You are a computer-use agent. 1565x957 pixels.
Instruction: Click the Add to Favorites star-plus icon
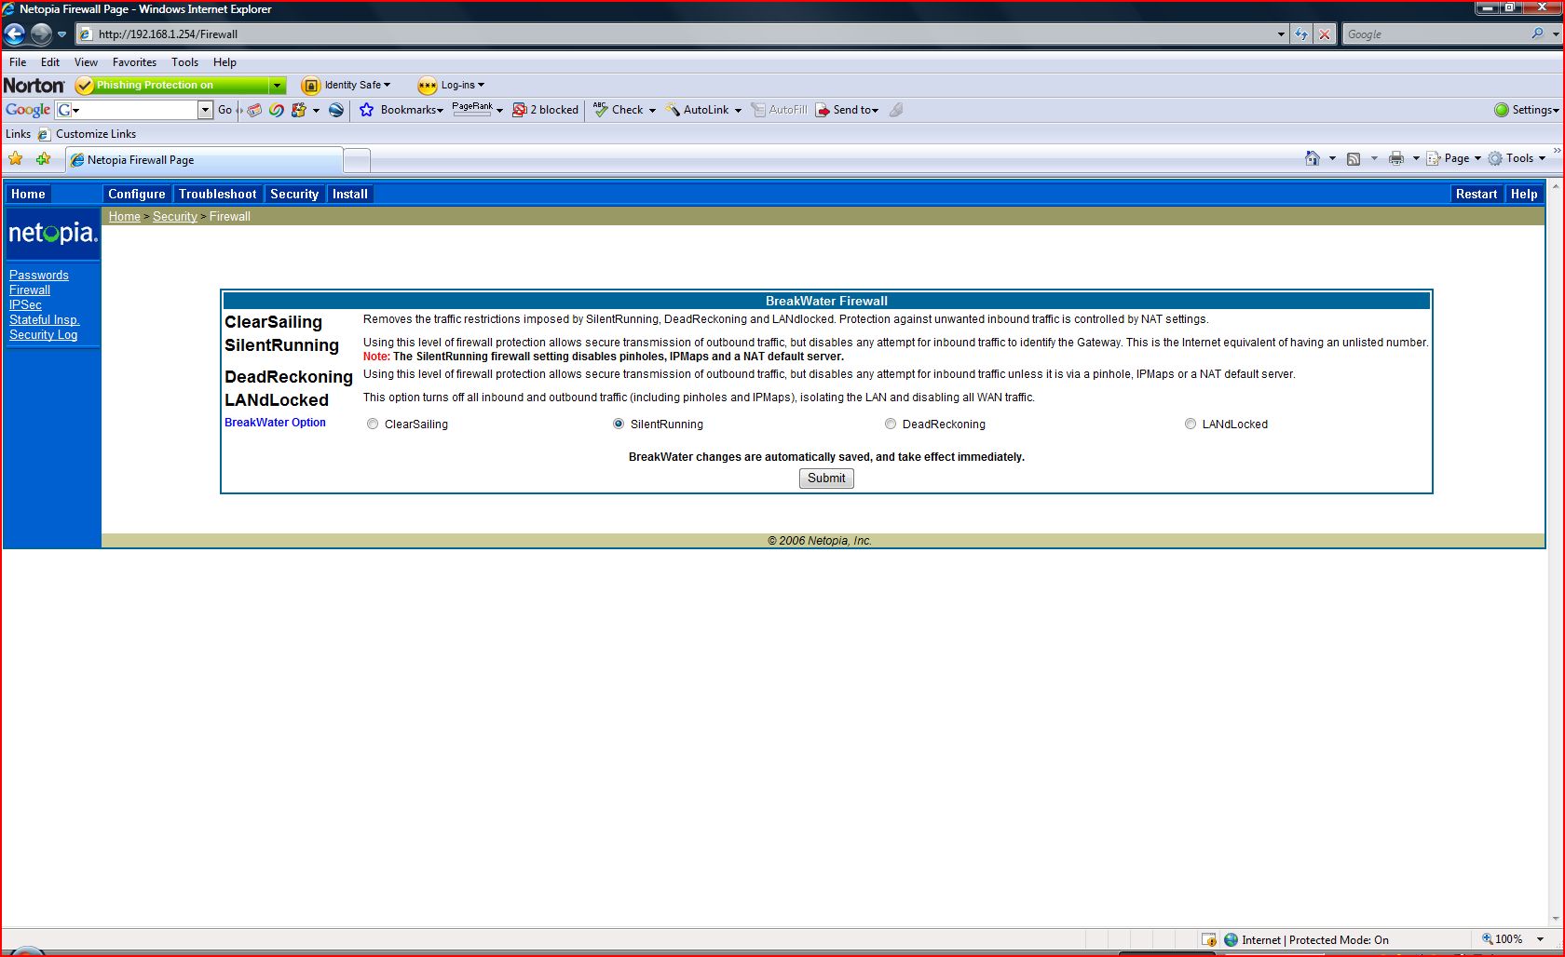point(43,159)
